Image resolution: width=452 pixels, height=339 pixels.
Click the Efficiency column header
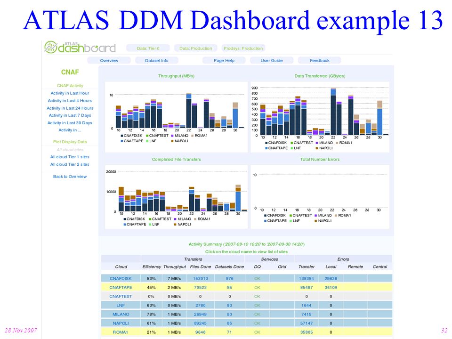point(152,266)
